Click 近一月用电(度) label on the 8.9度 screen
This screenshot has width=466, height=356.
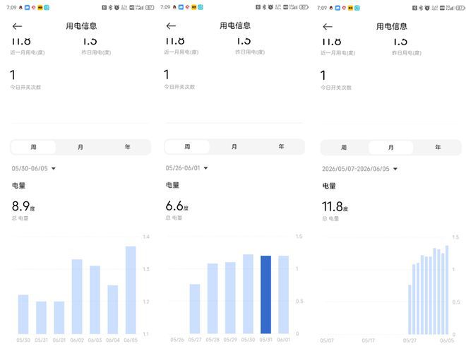point(28,52)
